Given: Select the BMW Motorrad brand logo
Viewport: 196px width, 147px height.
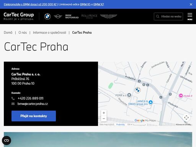Looking at the screenshot, I should (x=72, y=16).
